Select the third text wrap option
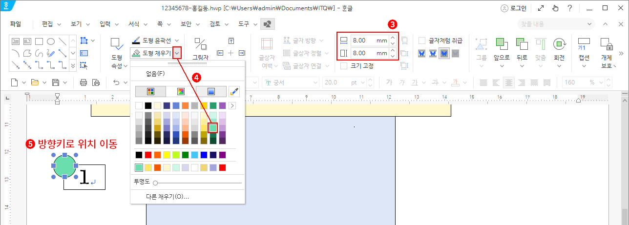Screen dimensions: 629x225 [x=444, y=53]
